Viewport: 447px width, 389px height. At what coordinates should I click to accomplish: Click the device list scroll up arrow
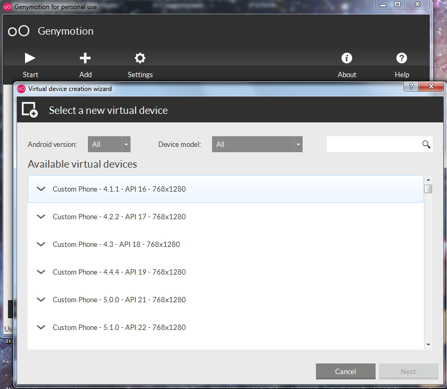coord(428,180)
